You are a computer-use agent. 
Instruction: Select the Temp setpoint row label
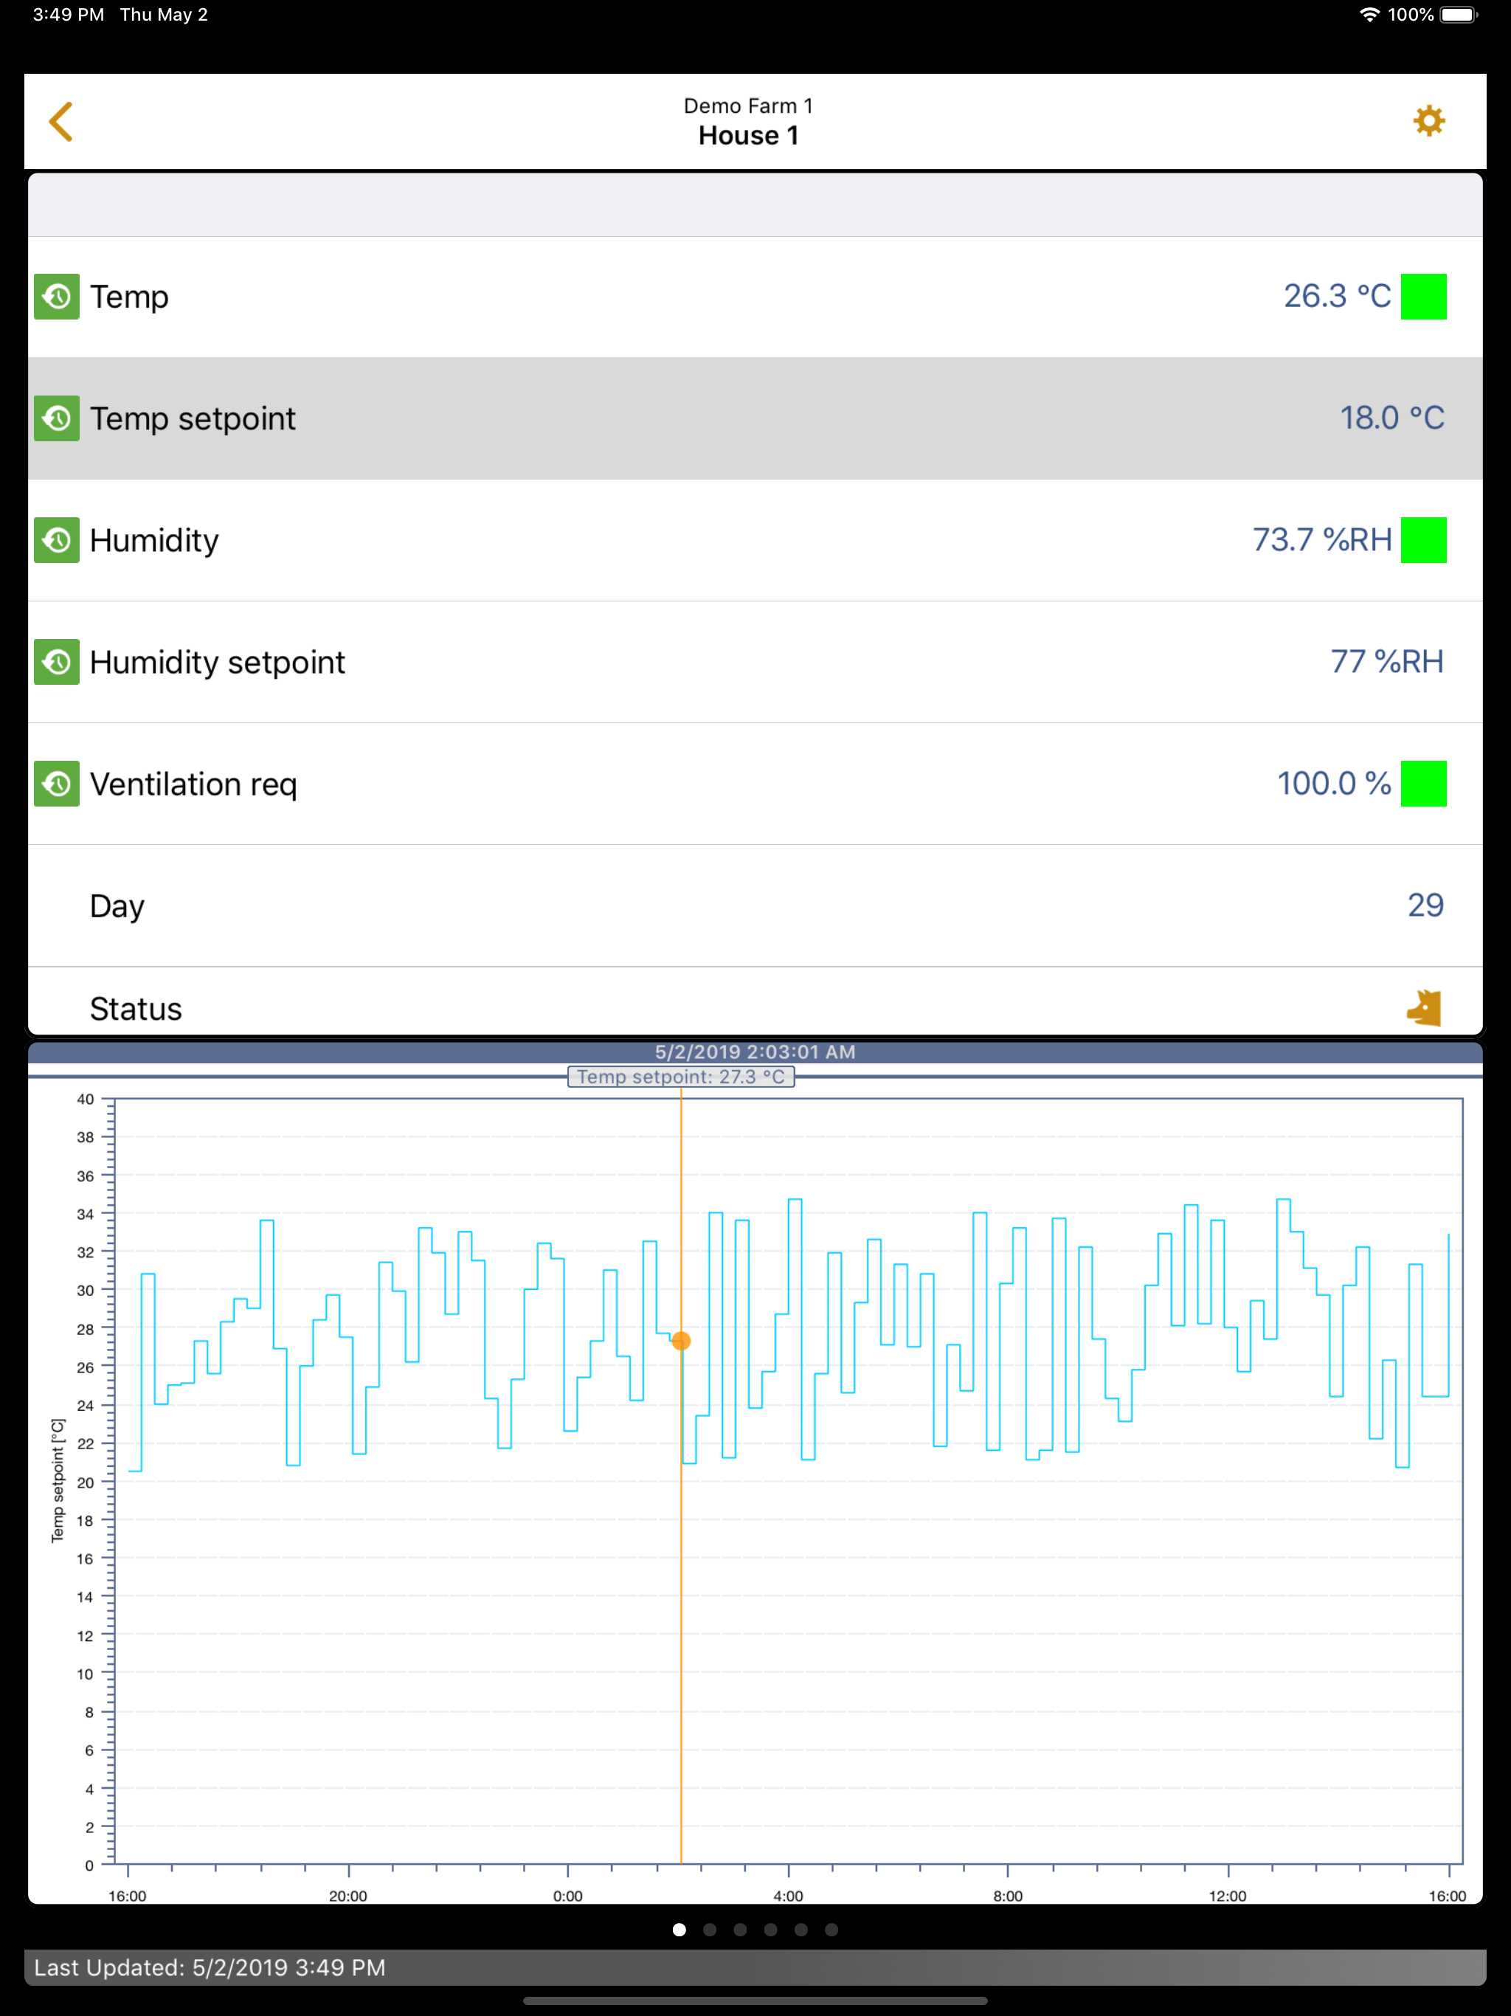click(x=193, y=419)
